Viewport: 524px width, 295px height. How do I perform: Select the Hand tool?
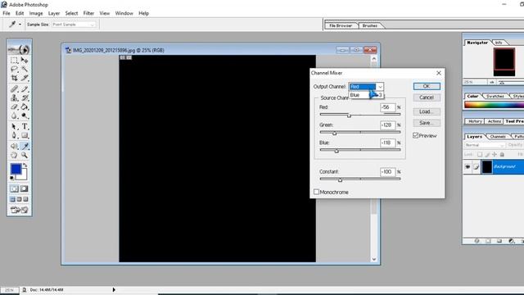click(14, 155)
